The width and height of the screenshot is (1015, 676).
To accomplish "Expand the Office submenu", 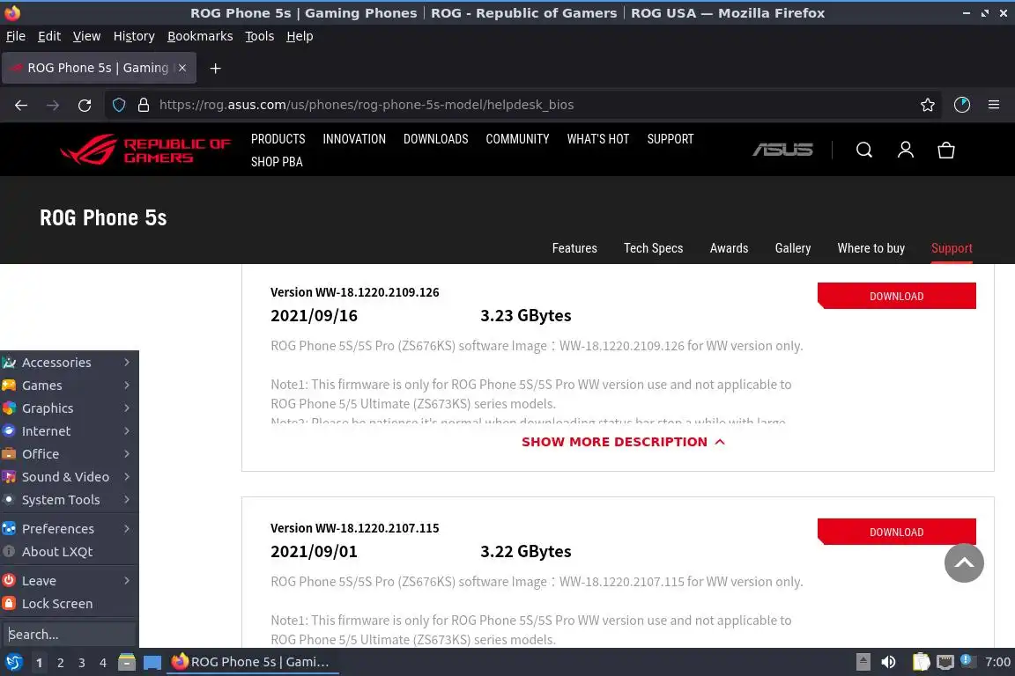I will (x=70, y=453).
